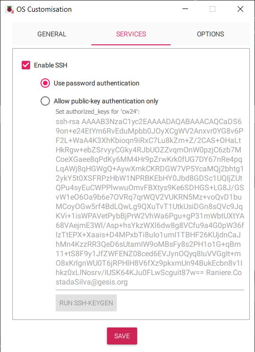
Task: Select the password authentication radio button
Action: [45, 84]
